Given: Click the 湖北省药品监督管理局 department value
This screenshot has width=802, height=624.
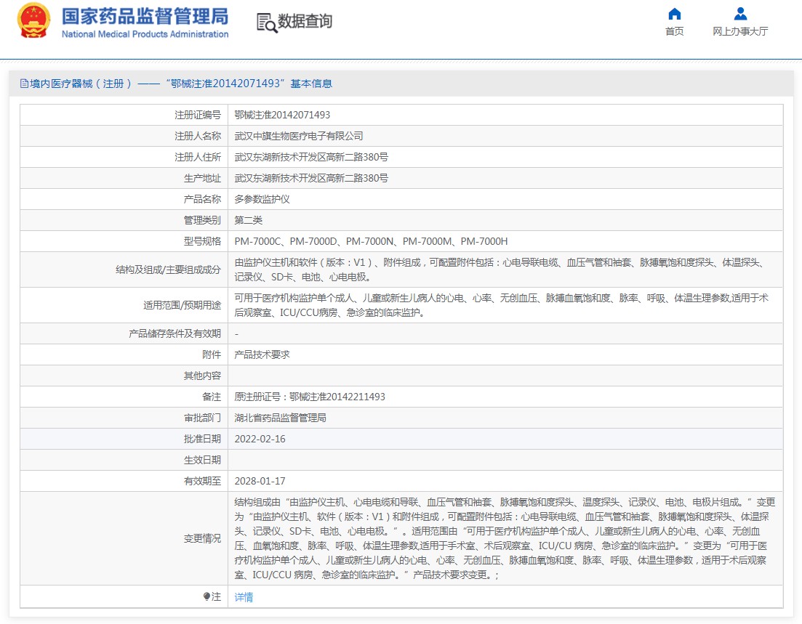Looking at the screenshot, I should [280, 418].
